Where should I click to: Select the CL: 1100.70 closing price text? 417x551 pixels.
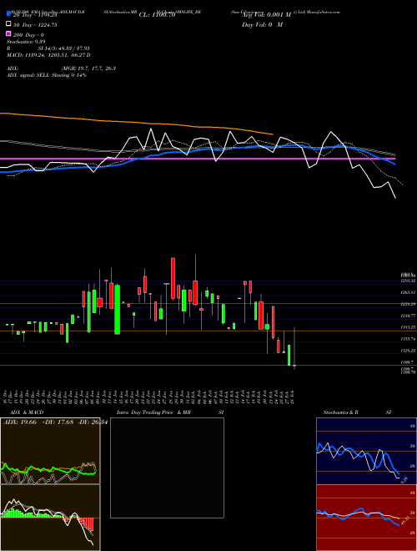pos(157,15)
